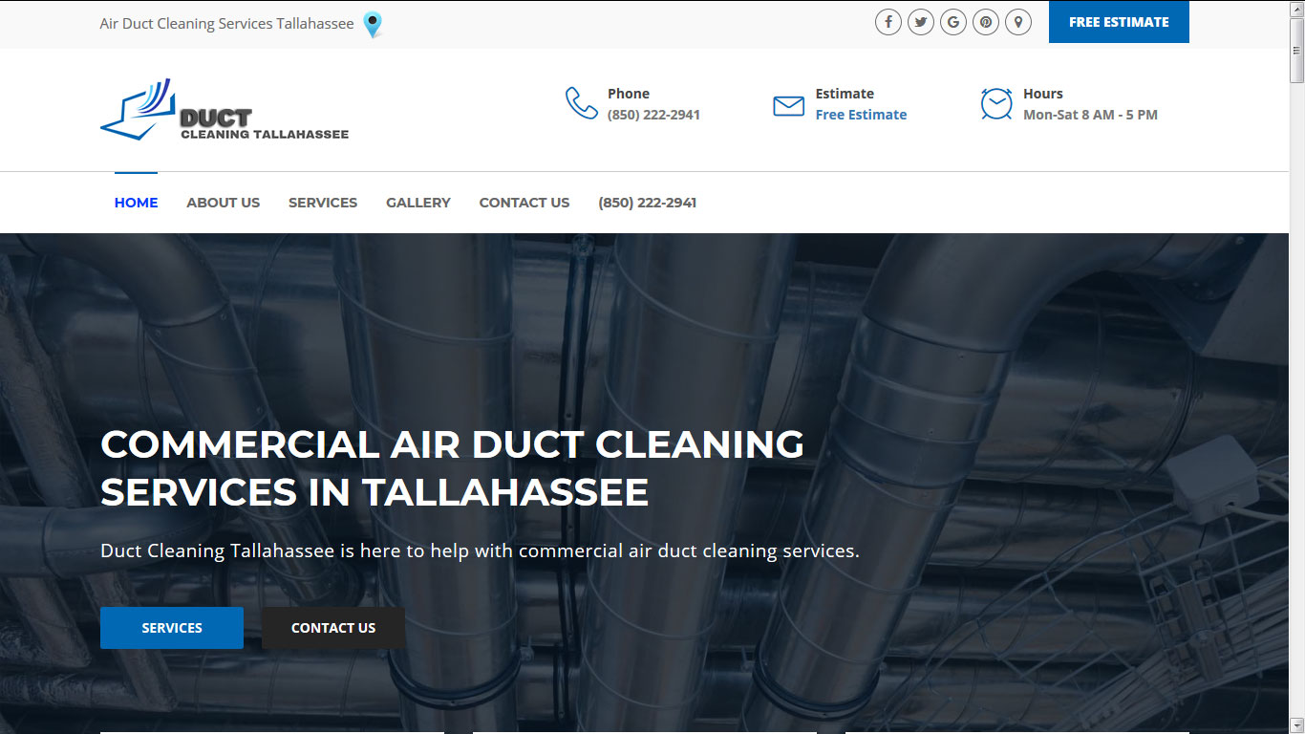Viewport: 1305px width, 734px height.
Task: Click the Air Duct Cleaning Services Tallahassee text
Action: point(227,24)
